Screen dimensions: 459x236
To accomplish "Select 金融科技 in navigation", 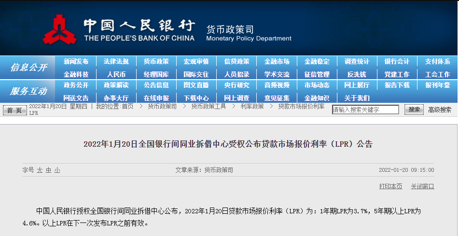I will coord(76,74).
